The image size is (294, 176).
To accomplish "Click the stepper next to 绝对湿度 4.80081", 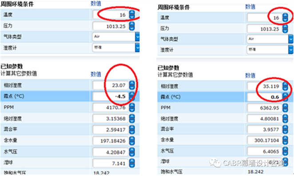I will (286, 119).
